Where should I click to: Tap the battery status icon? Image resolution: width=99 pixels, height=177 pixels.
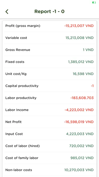pyautogui.click(x=94, y=3)
